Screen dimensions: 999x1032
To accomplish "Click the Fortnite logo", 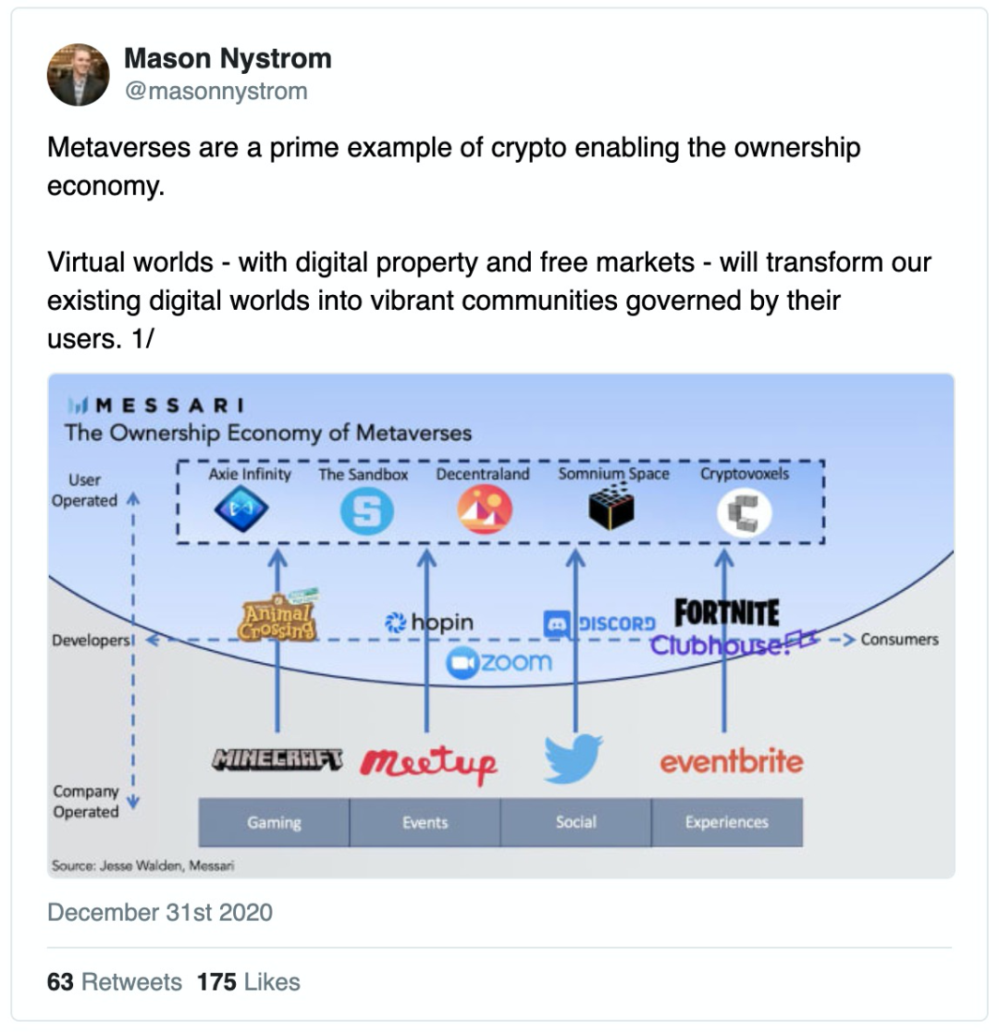I will [726, 612].
